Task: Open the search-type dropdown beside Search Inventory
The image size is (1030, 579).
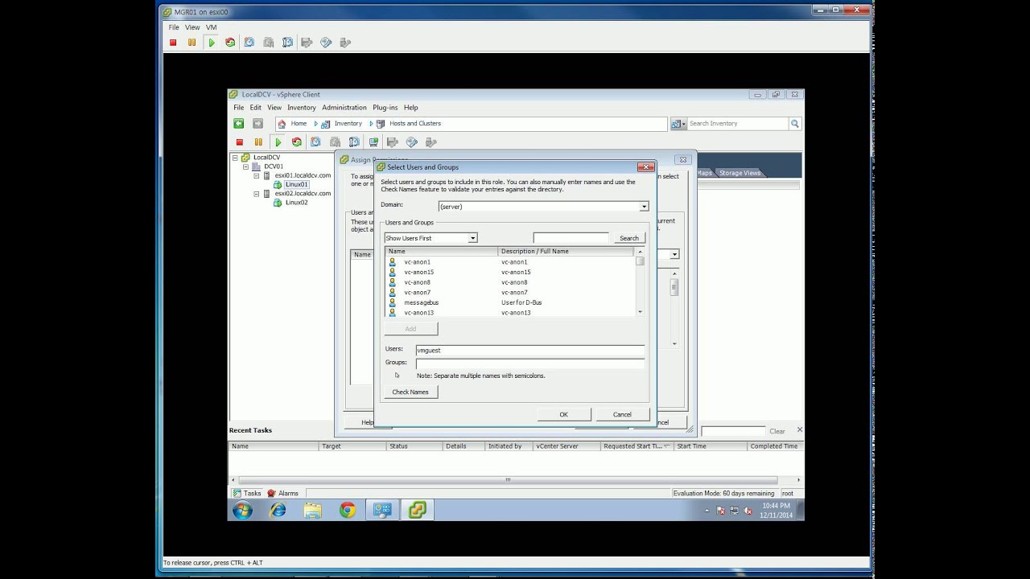Action: 678,123
